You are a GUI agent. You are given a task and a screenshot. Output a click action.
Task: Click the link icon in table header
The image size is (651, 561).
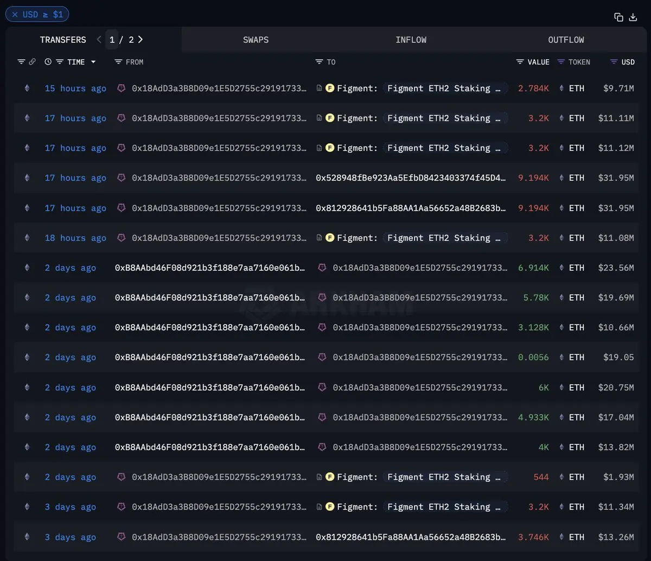pyautogui.click(x=32, y=62)
